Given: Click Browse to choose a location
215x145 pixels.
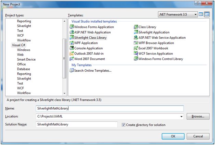Looking at the screenshot, I should click(x=198, y=117).
